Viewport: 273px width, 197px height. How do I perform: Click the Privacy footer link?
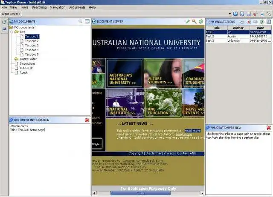169,153
